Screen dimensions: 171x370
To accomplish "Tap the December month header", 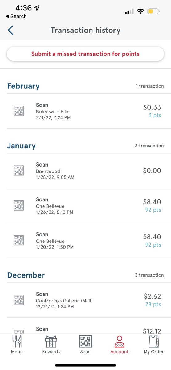I will (x=26, y=275).
